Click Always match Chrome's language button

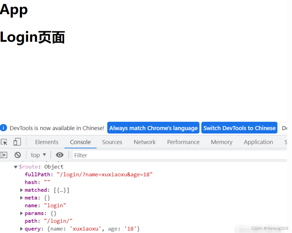[x=153, y=128]
